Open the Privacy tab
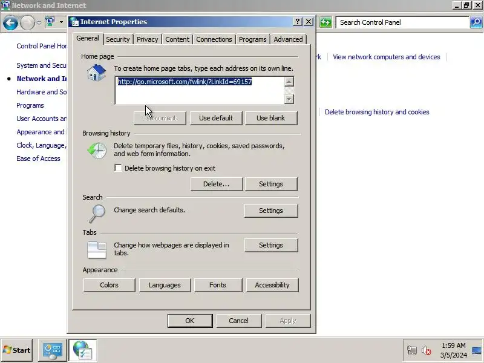 [147, 39]
